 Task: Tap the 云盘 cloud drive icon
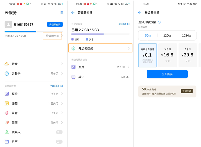(7, 64)
